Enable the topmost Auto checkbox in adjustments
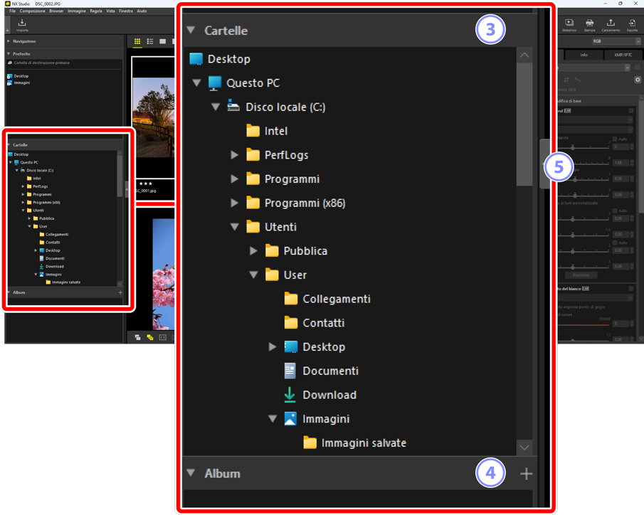 click(615, 139)
